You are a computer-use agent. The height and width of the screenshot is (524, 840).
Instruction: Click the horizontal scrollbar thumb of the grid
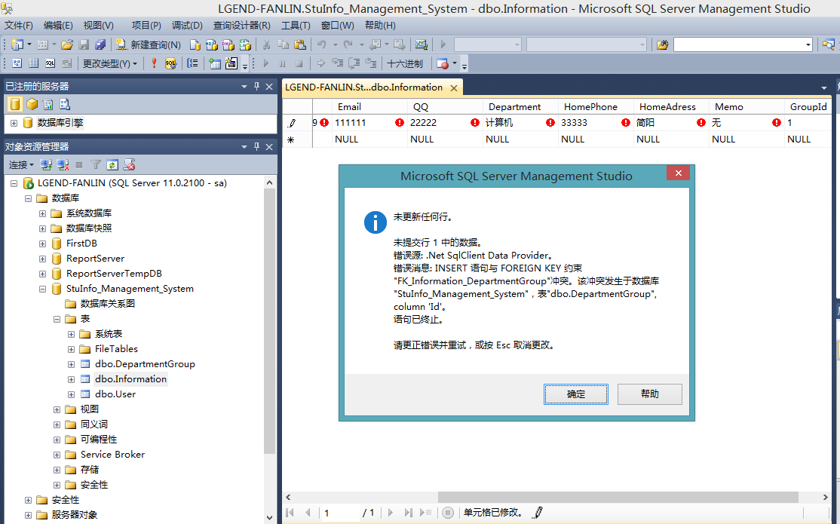tap(618, 497)
